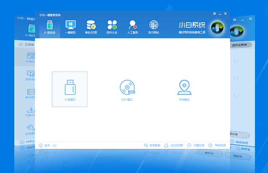
Task: Open 帮助视频 help link in right background window
Action: [x=239, y=142]
